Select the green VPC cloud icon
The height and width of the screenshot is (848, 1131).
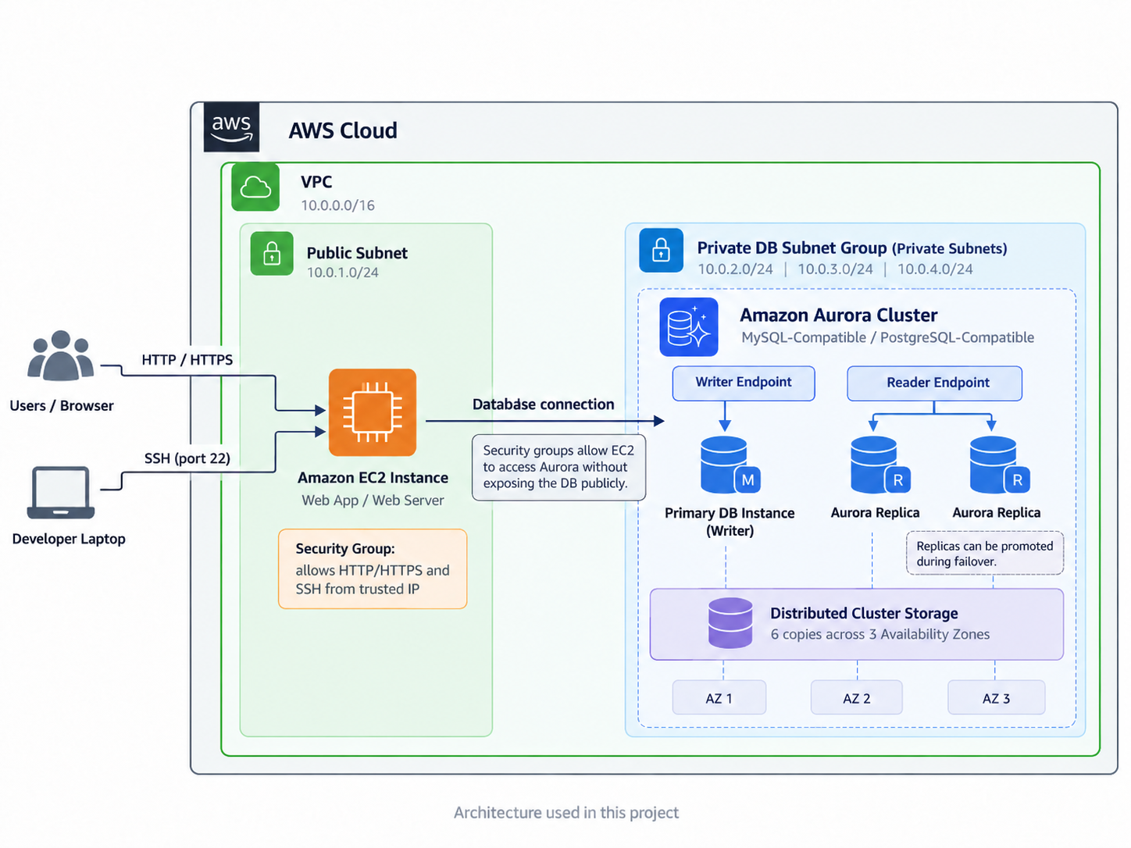[255, 187]
